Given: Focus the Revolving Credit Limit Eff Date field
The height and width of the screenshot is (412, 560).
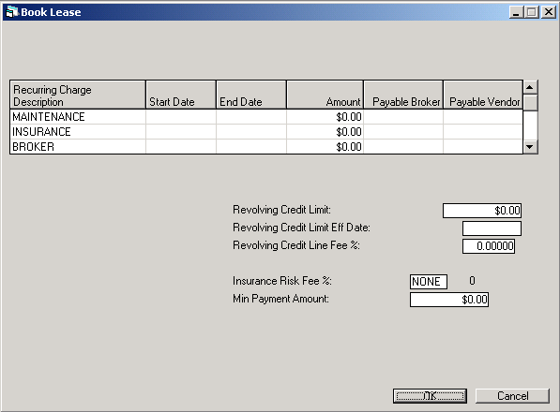Looking at the screenshot, I should [x=492, y=228].
